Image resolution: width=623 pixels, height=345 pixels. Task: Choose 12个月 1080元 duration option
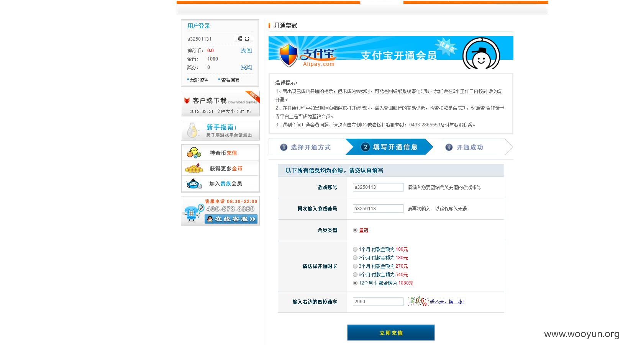point(355,283)
